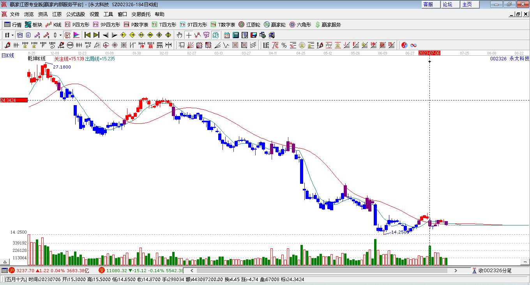Open the 9P四方形 tool

106,25
